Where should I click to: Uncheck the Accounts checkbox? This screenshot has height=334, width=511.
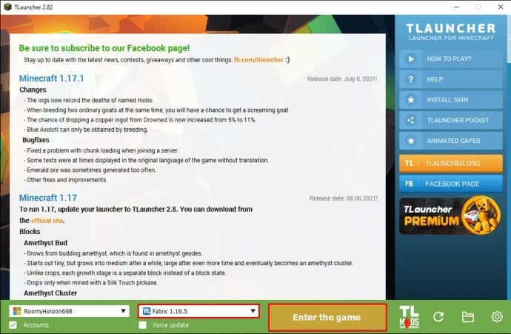tap(13, 325)
